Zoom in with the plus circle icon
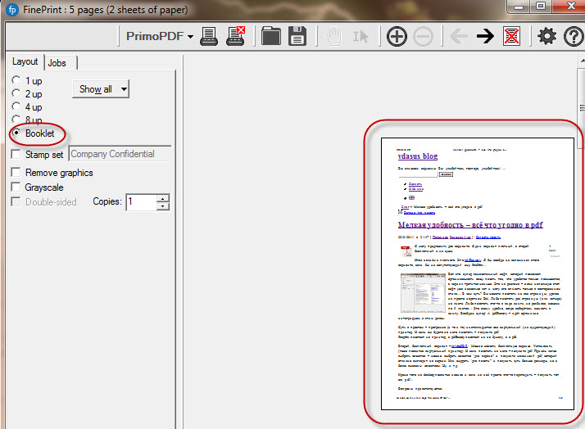Screen dimensions: 585x429 (x=397, y=36)
